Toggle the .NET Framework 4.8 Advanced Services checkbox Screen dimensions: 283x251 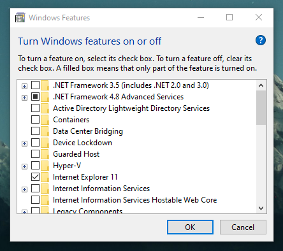click(x=35, y=97)
